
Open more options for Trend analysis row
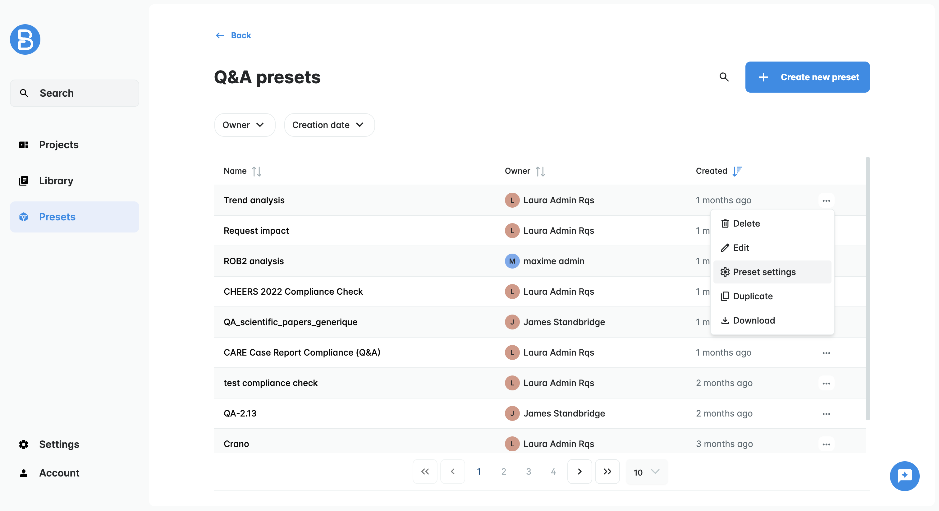click(826, 200)
